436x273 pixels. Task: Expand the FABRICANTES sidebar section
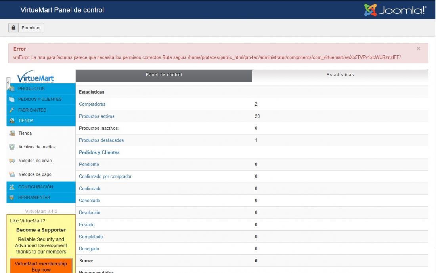[x=32, y=110]
